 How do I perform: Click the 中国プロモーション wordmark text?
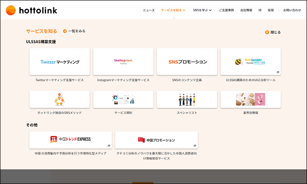tap(161, 140)
